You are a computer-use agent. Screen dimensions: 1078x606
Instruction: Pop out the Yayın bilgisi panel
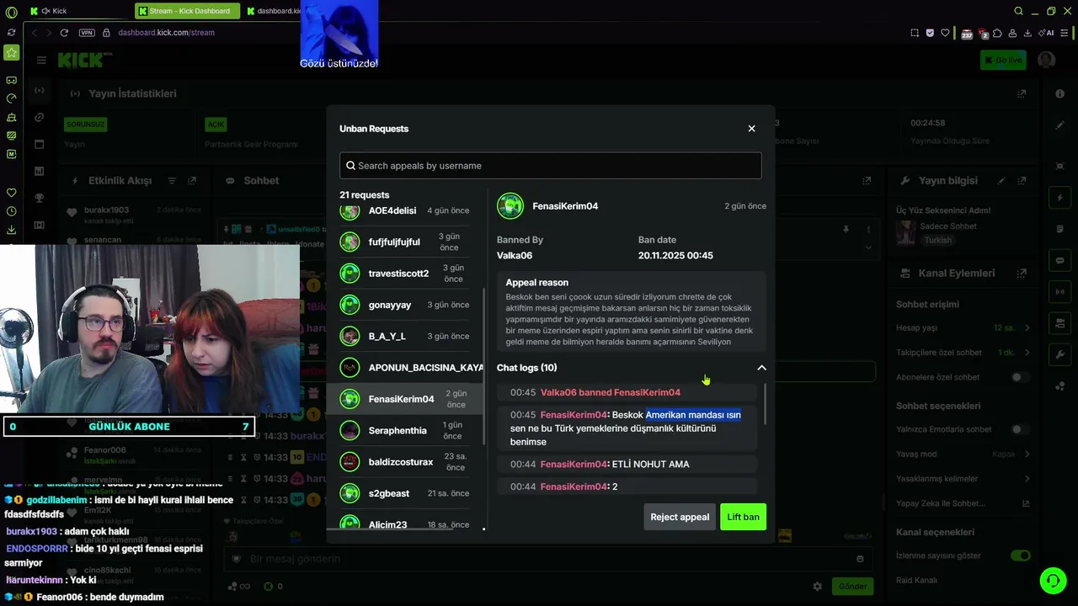1022,180
